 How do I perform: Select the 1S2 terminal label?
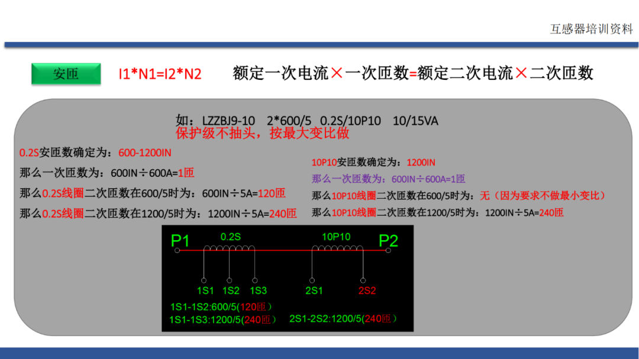[231, 290]
